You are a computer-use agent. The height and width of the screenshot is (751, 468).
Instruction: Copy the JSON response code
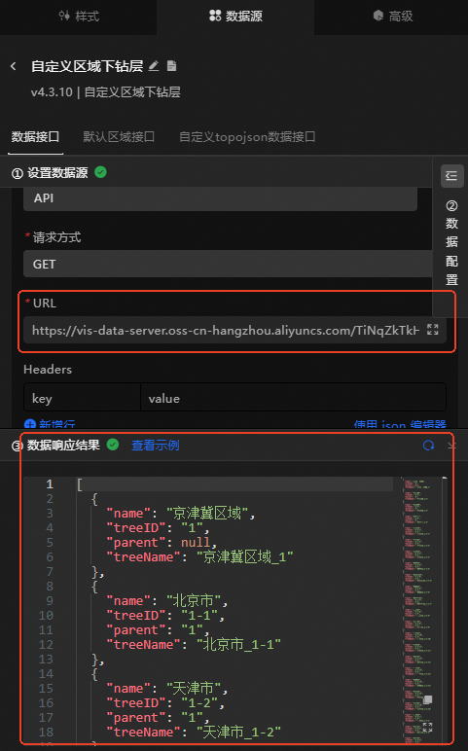point(427,700)
